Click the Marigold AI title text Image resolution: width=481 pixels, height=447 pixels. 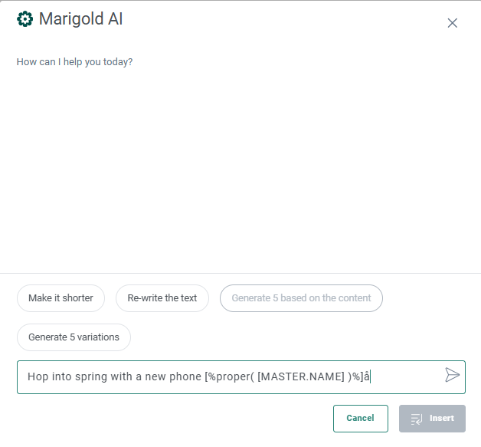(x=80, y=19)
